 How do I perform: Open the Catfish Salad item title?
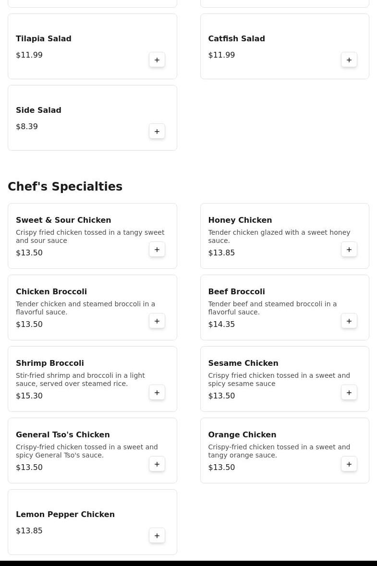click(x=237, y=38)
